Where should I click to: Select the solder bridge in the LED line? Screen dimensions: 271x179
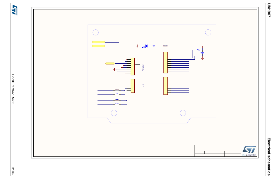pyautogui.click(x=165, y=46)
